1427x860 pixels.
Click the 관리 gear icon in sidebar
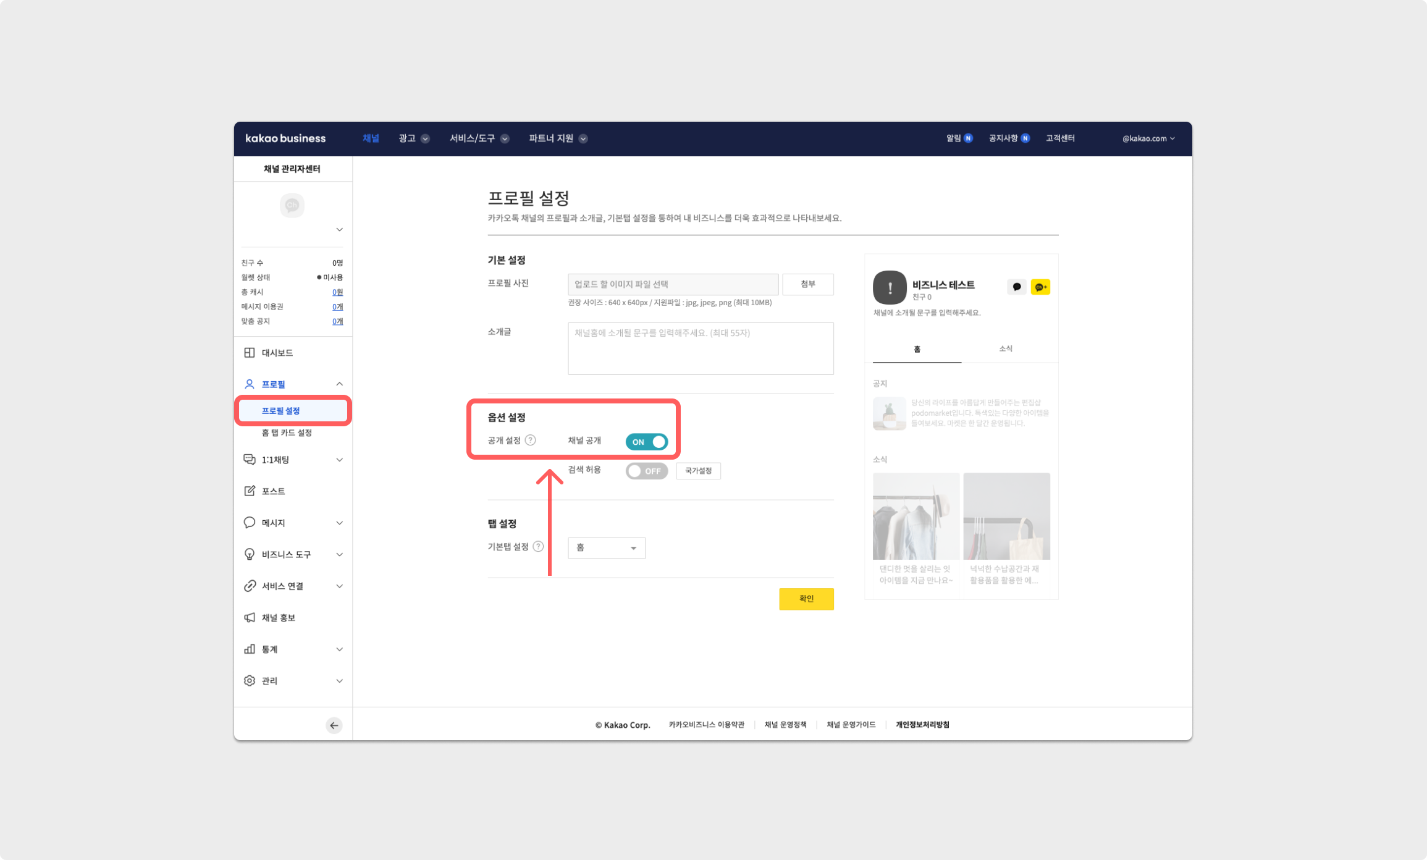[250, 681]
